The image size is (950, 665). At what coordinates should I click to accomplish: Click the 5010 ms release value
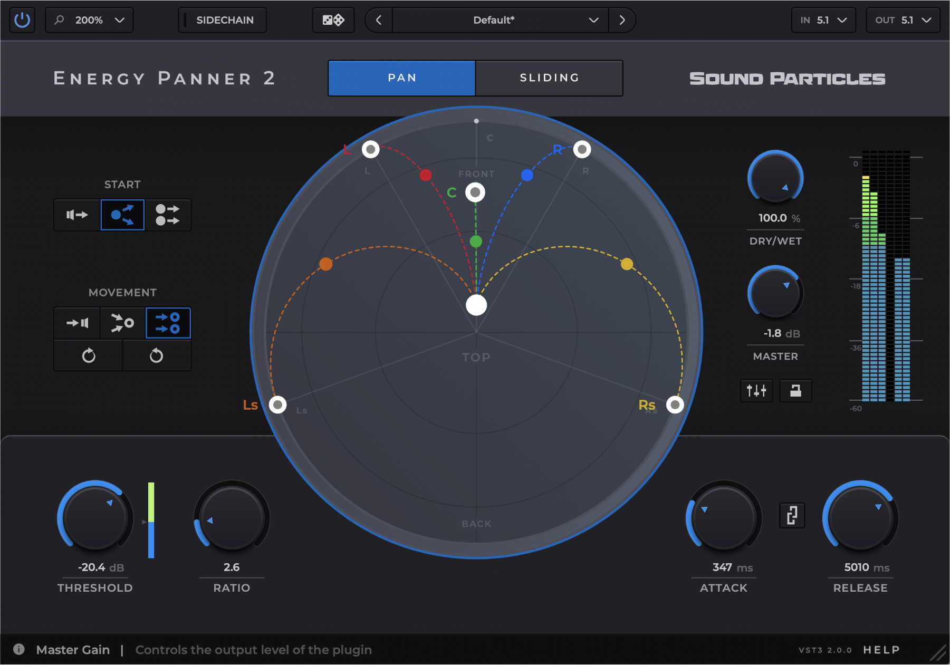pyautogui.click(x=867, y=567)
